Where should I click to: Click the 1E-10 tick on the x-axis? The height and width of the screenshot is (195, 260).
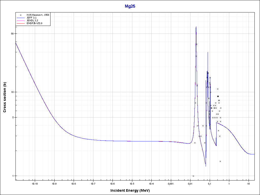[35, 184]
